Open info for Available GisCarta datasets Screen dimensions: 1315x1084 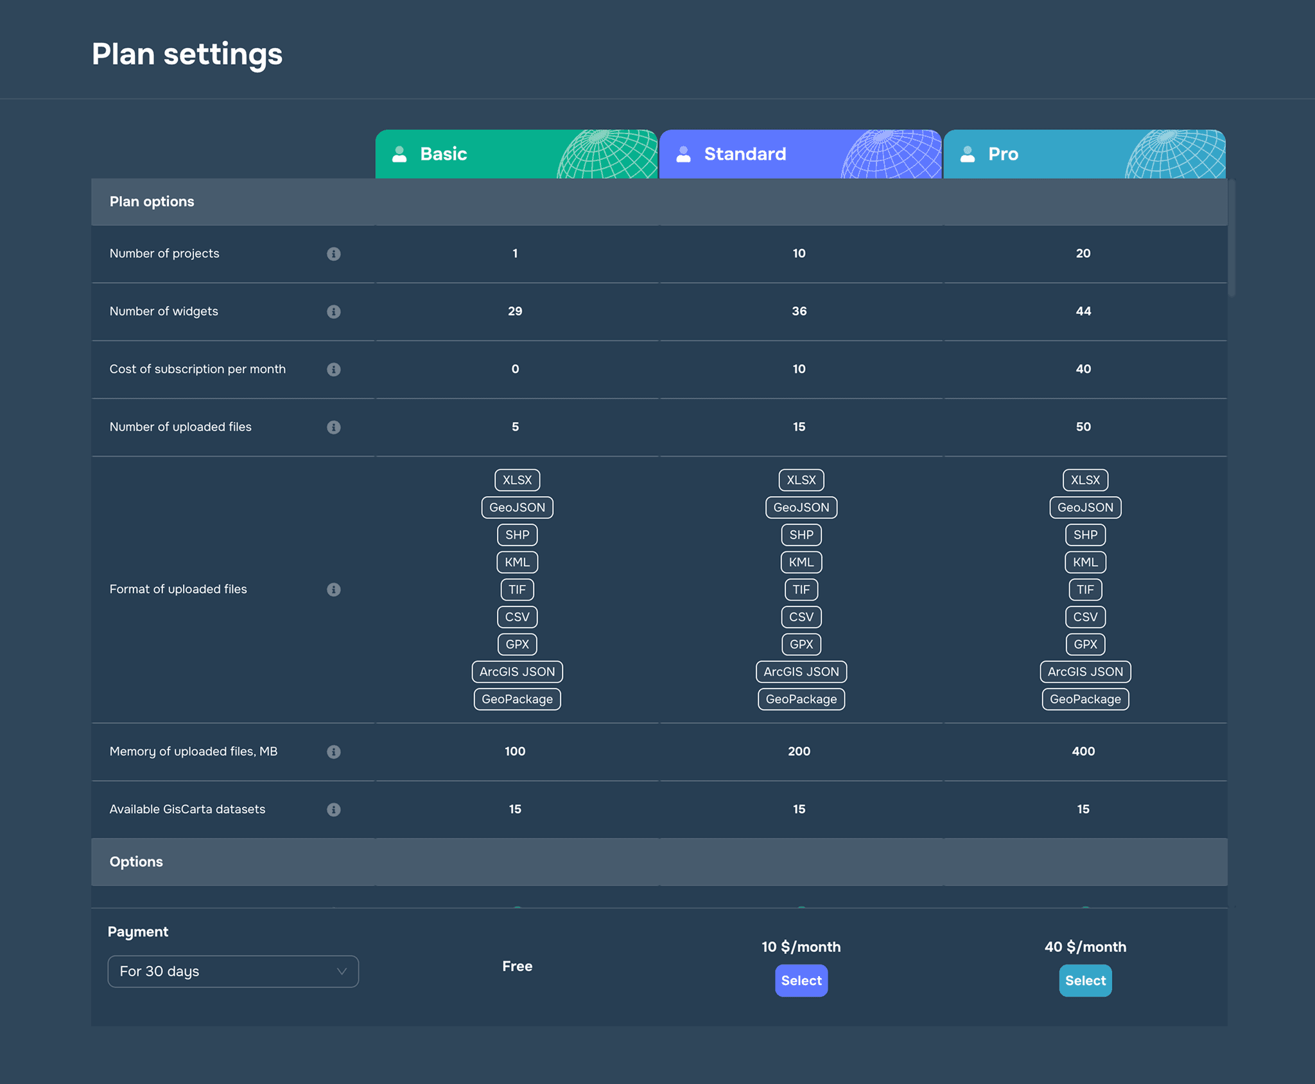333,809
